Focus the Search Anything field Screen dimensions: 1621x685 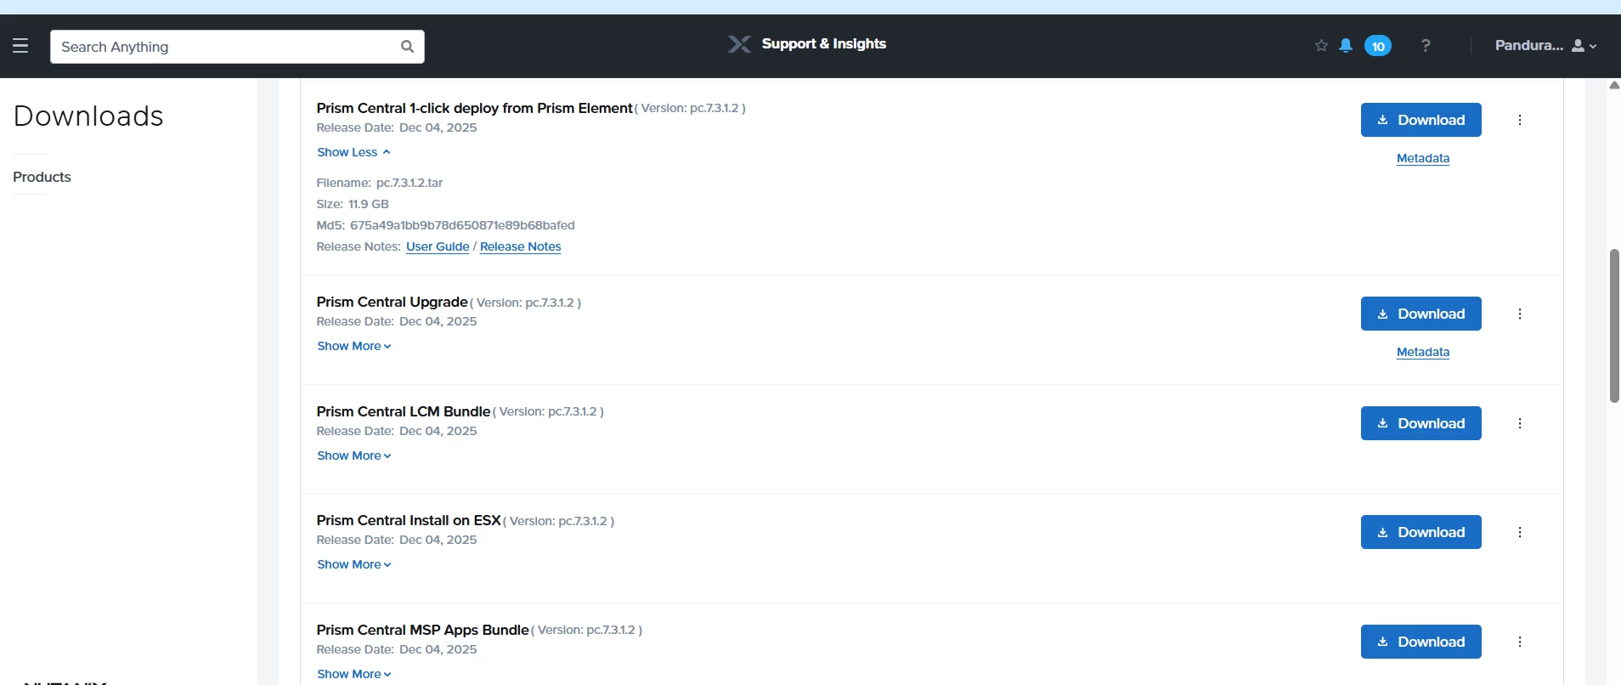tap(237, 47)
